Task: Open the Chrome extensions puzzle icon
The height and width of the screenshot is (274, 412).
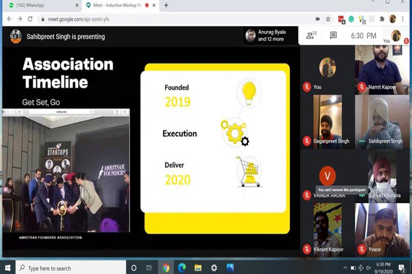Action: (382, 19)
